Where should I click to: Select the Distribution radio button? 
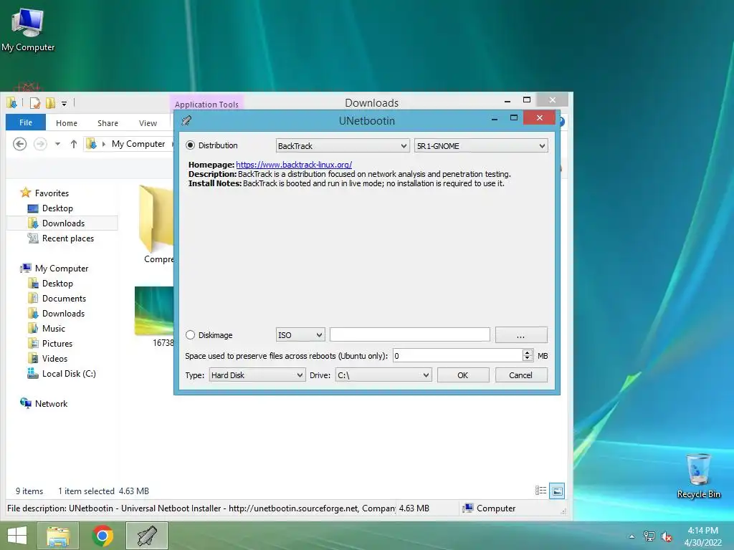(190, 145)
